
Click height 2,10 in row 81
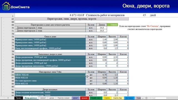(112, 60)
